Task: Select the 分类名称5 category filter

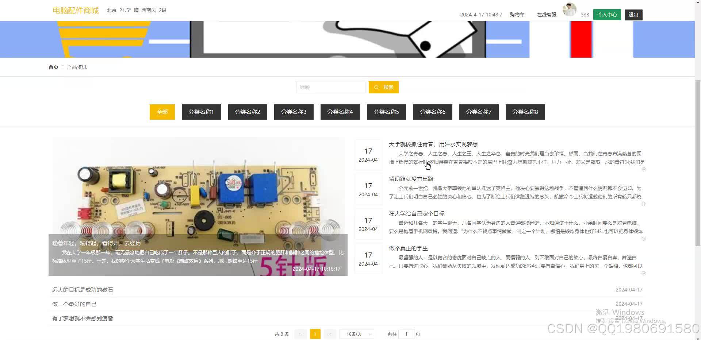Action: [x=386, y=112]
